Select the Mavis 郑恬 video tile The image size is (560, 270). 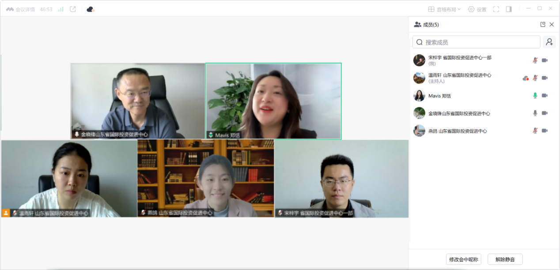coord(273,101)
